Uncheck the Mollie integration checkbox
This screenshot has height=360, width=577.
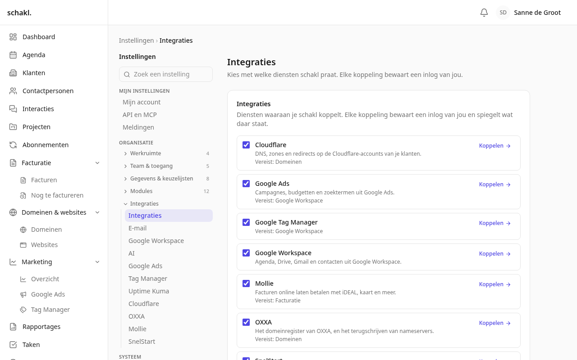coord(246,283)
